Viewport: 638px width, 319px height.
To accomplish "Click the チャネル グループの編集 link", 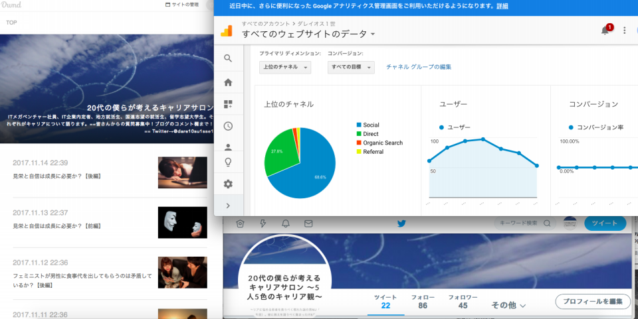I will [x=418, y=67].
